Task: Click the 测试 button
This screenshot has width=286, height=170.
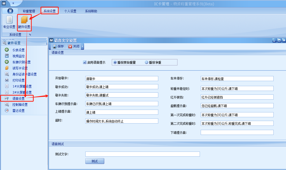Action: [95, 161]
